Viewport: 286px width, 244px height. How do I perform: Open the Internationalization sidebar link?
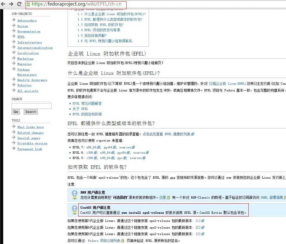[35, 48]
